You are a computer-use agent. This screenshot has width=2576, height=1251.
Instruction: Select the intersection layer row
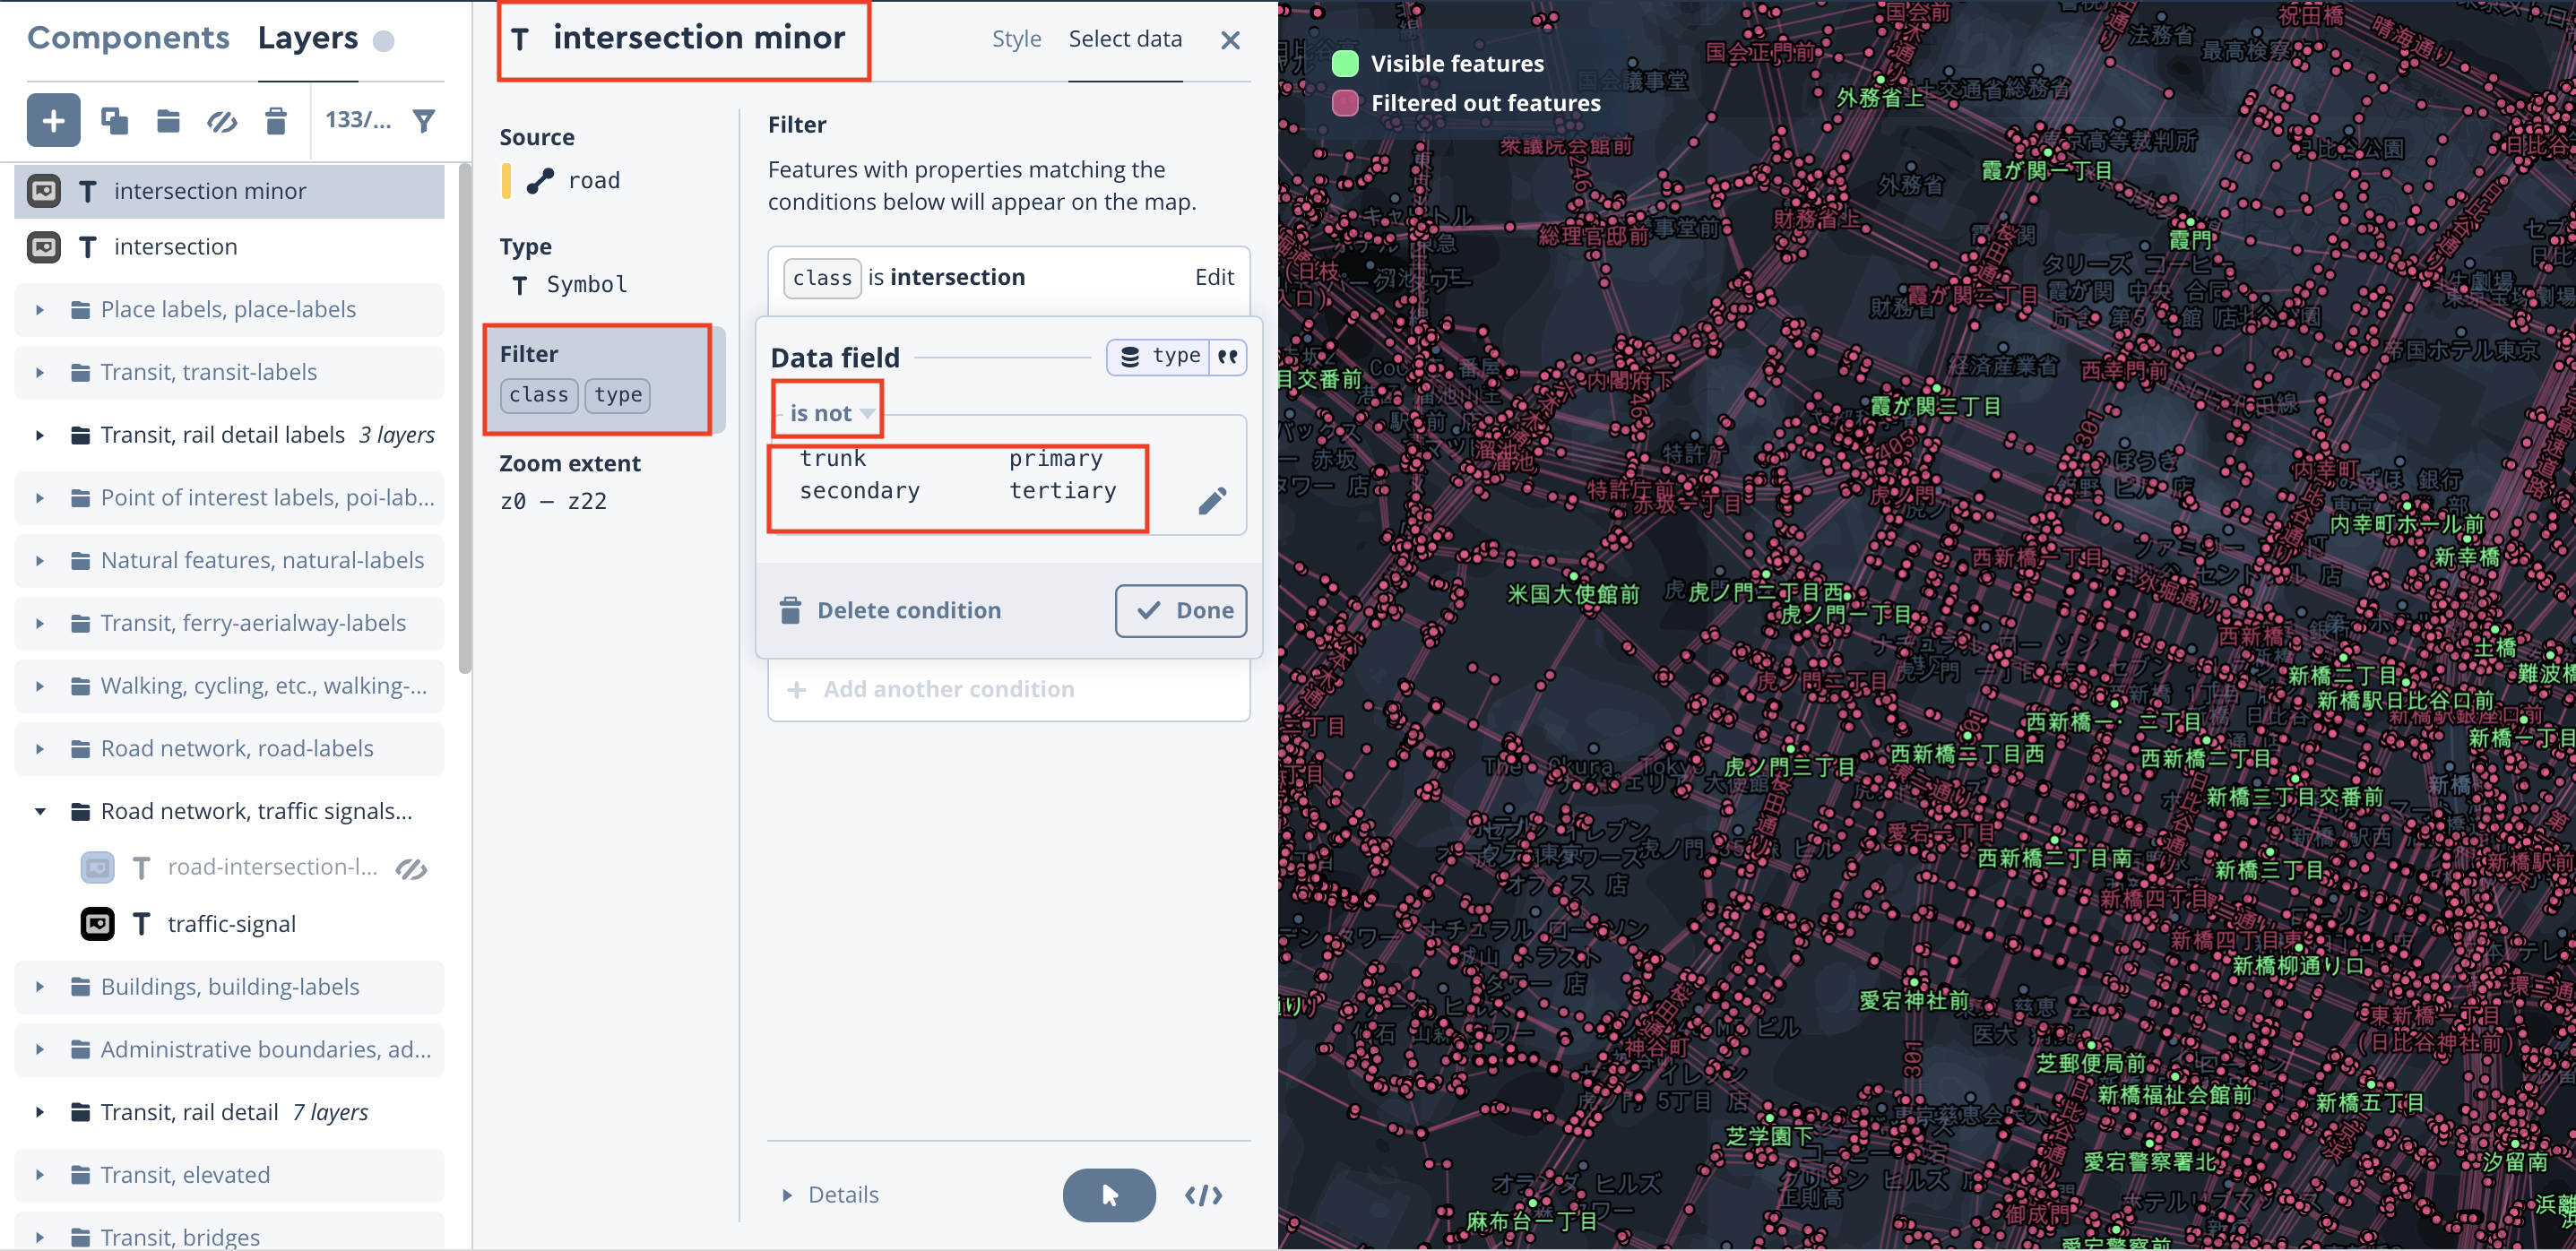click(229, 247)
